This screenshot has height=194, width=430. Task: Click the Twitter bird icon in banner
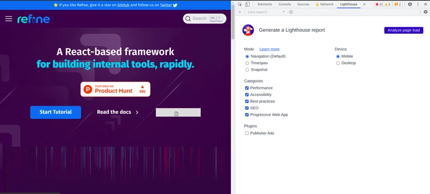tap(175, 5)
